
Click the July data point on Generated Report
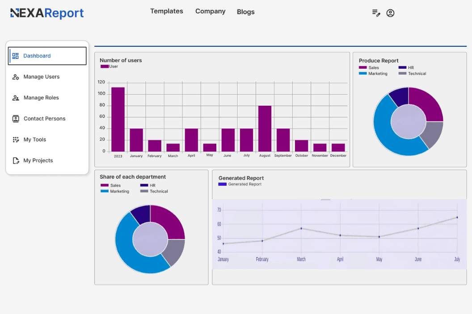pos(456,218)
